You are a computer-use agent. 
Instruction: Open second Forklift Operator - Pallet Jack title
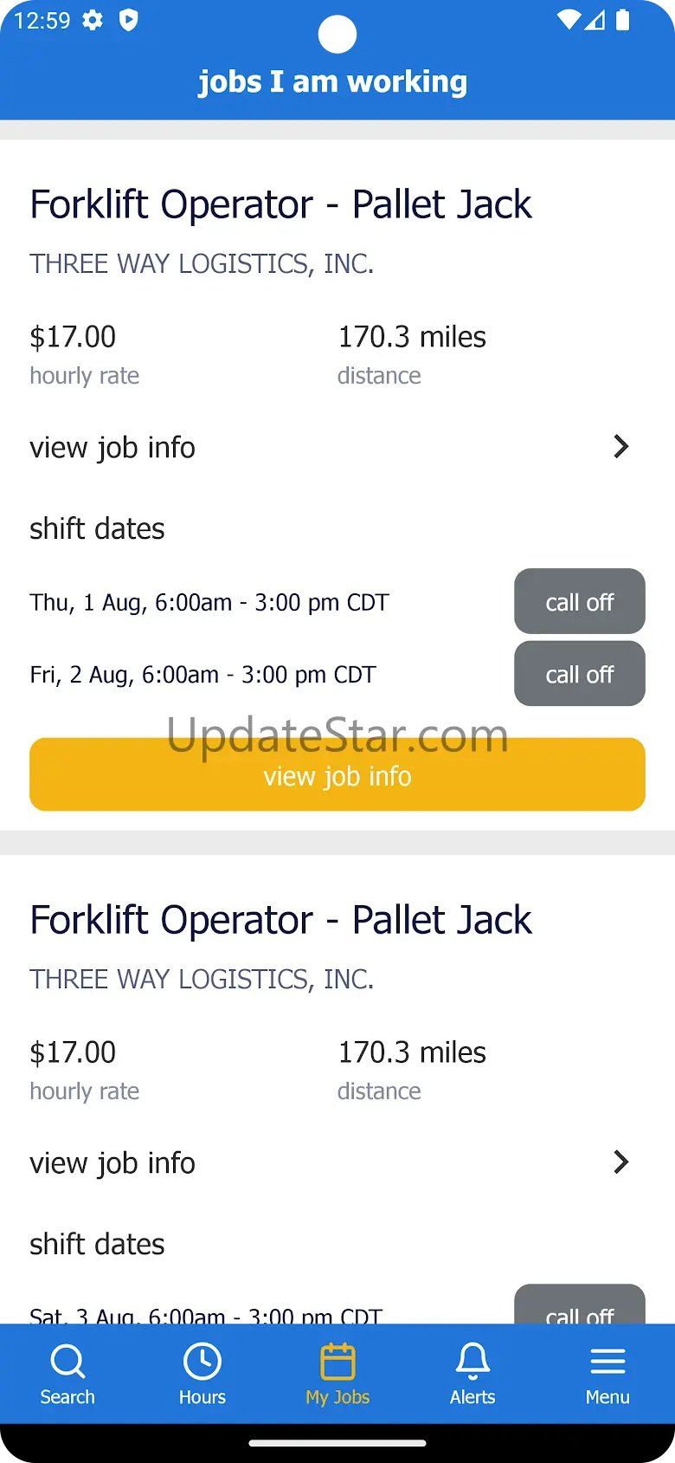[x=280, y=921]
